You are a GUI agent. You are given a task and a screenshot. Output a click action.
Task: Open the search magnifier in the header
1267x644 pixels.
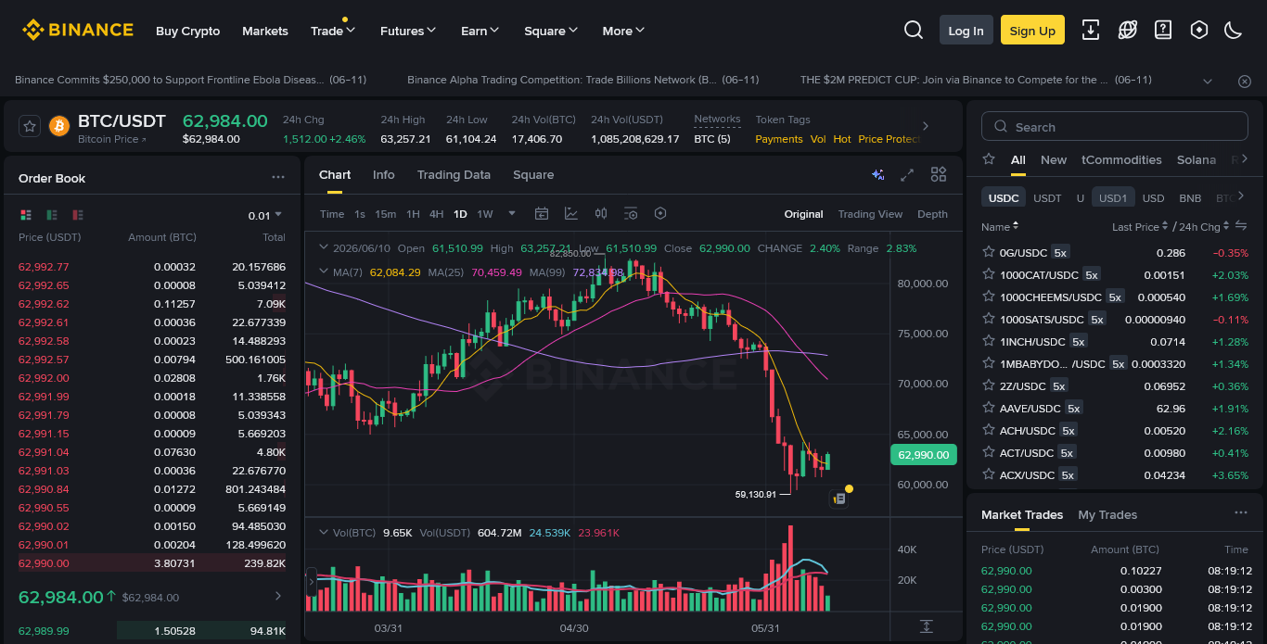[914, 30]
